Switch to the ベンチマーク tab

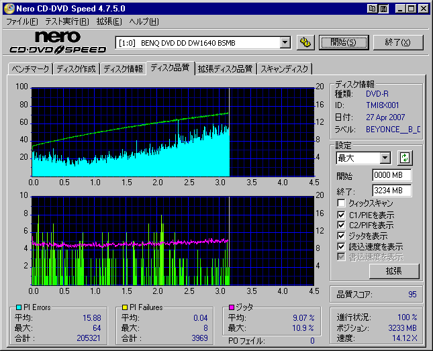click(31, 69)
